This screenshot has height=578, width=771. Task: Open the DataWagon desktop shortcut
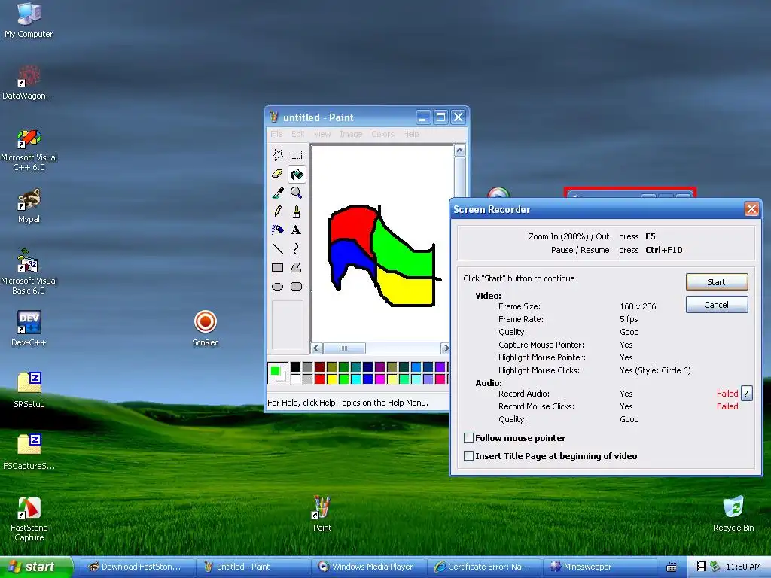tap(28, 82)
